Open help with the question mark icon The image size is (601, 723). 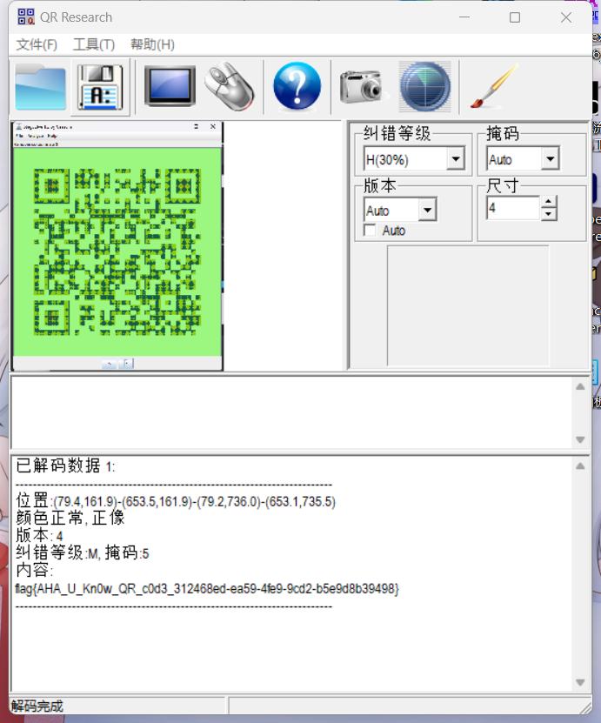(297, 87)
